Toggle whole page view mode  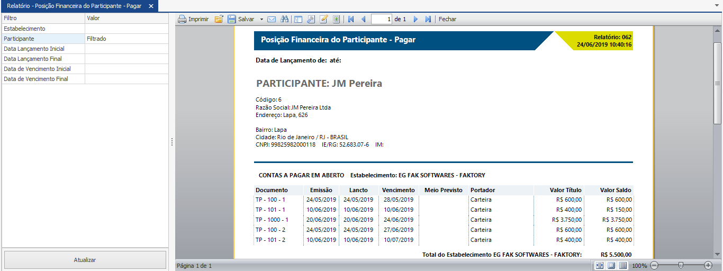coord(611,265)
